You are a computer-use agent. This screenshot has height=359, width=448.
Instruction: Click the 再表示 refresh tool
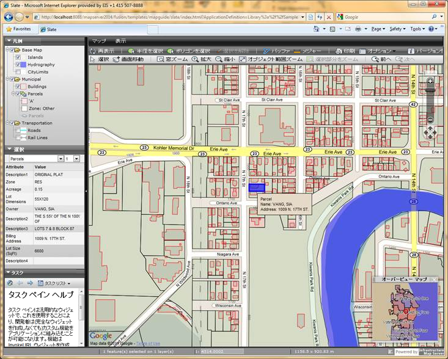click(102, 51)
